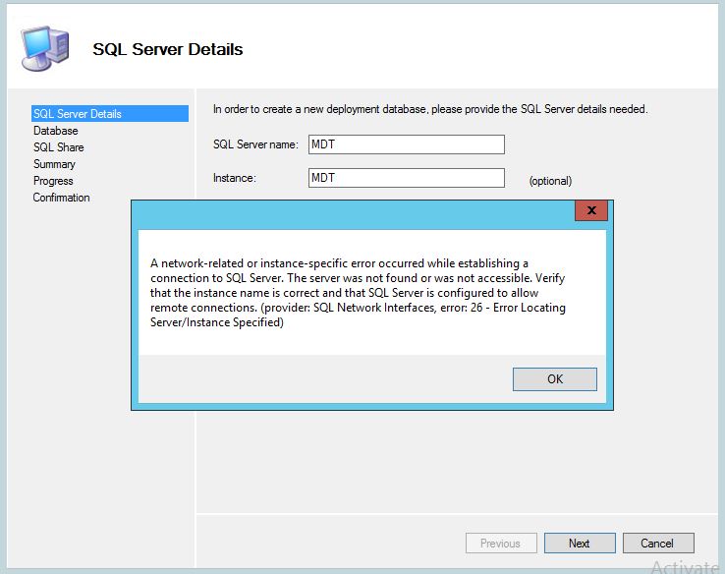The height and width of the screenshot is (574, 725).
Task: Click the error message text
Action: [358, 293]
